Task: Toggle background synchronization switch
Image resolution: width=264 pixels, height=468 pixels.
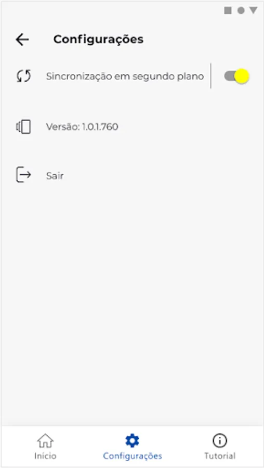Action: coord(236,76)
